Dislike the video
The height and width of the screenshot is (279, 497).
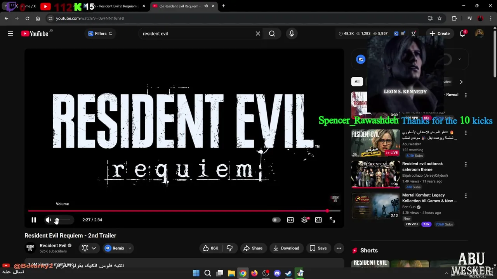[x=229, y=248]
